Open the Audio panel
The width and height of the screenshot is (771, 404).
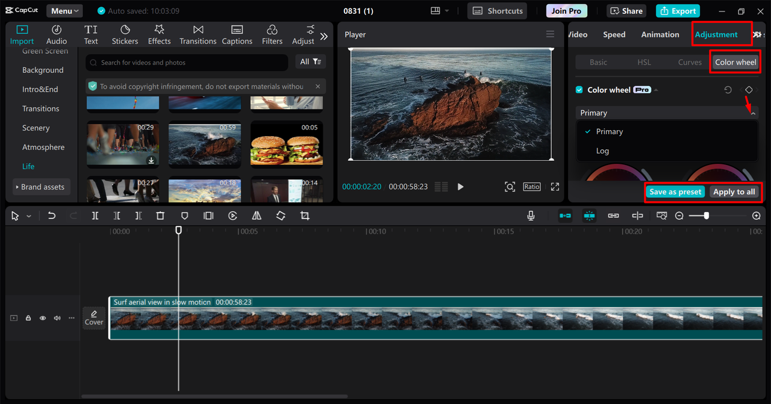(57, 35)
